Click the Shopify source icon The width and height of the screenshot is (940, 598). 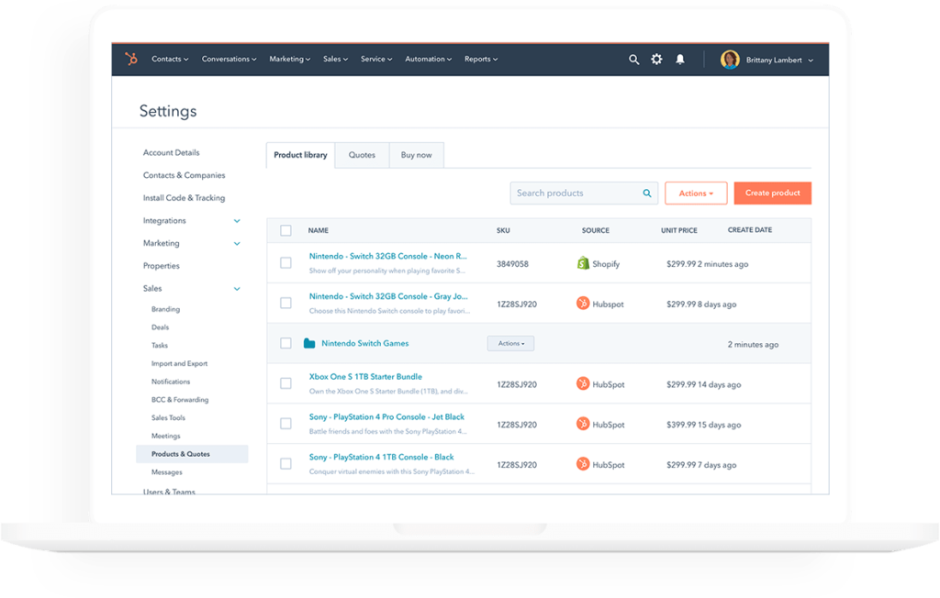(x=585, y=263)
